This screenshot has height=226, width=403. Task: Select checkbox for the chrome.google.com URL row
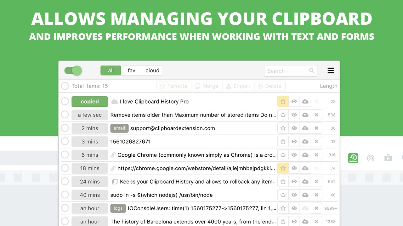click(65, 168)
